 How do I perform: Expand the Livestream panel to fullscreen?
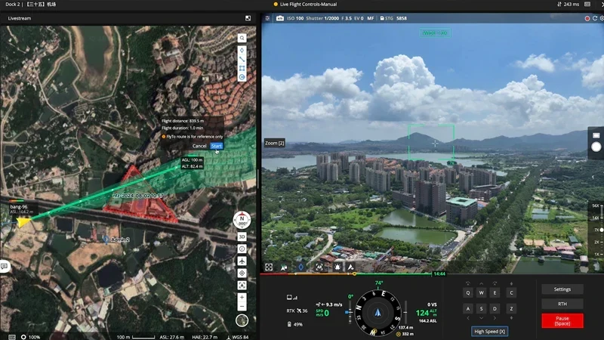tap(248, 18)
